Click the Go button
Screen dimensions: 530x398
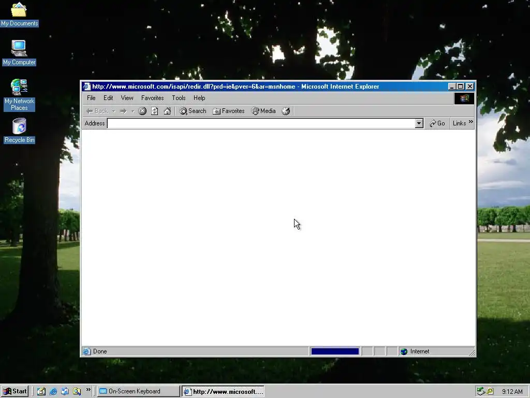[437, 123]
